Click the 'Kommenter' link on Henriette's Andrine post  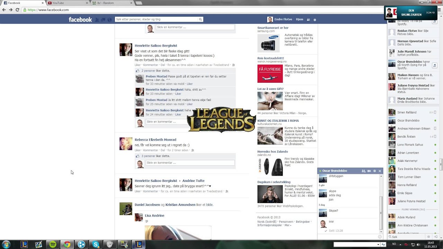(151, 191)
